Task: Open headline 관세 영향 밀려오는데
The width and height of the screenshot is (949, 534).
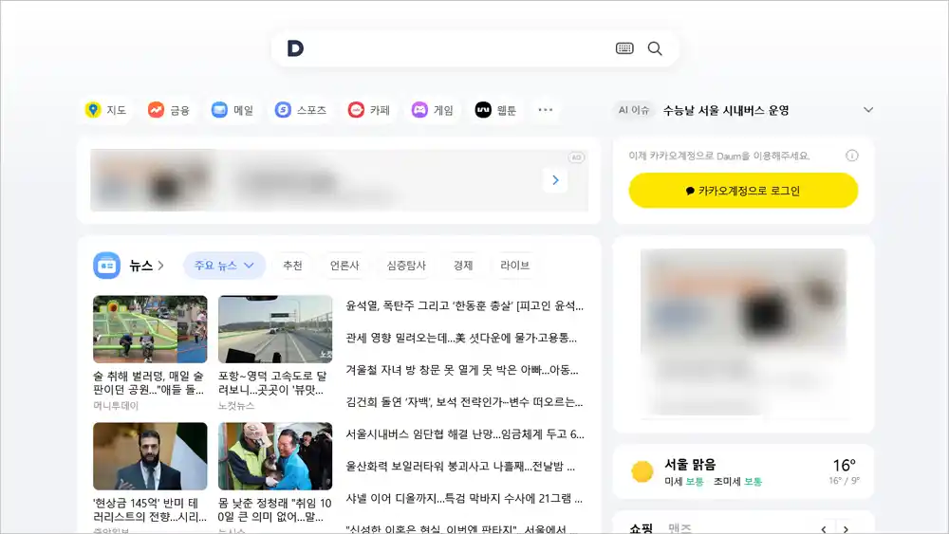Action: (x=461, y=338)
